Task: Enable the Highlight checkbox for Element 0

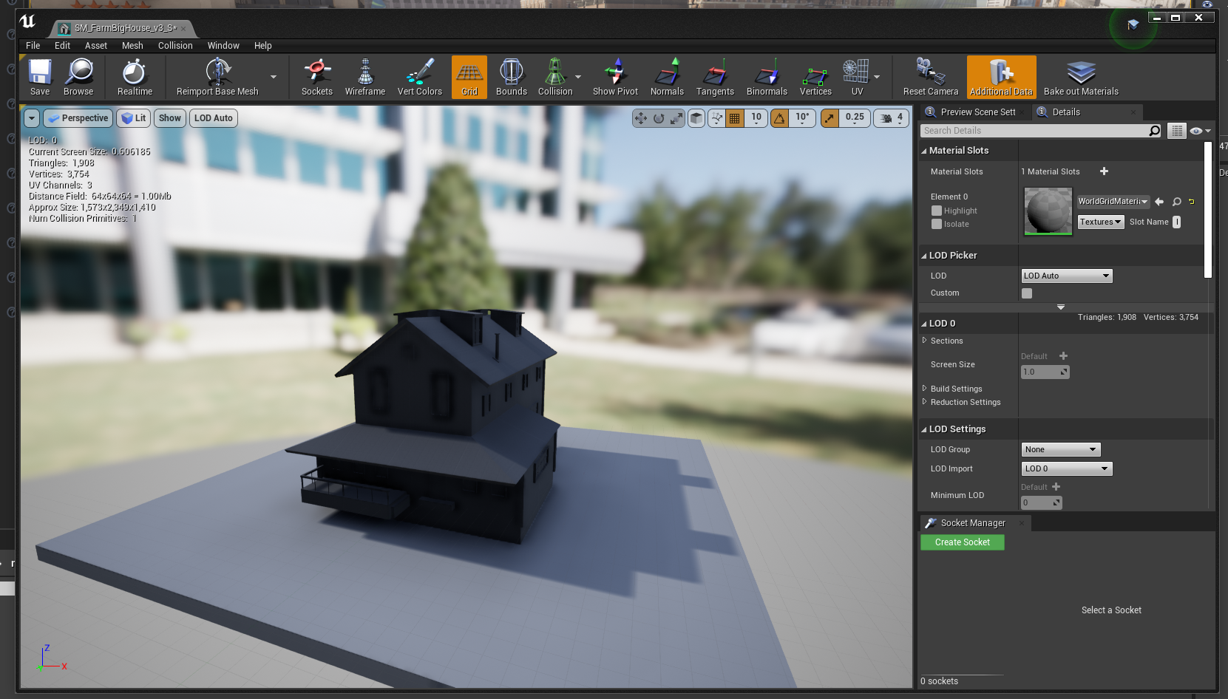Action: coord(936,211)
